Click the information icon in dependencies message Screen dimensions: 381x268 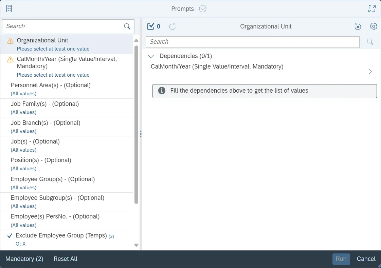point(162,91)
